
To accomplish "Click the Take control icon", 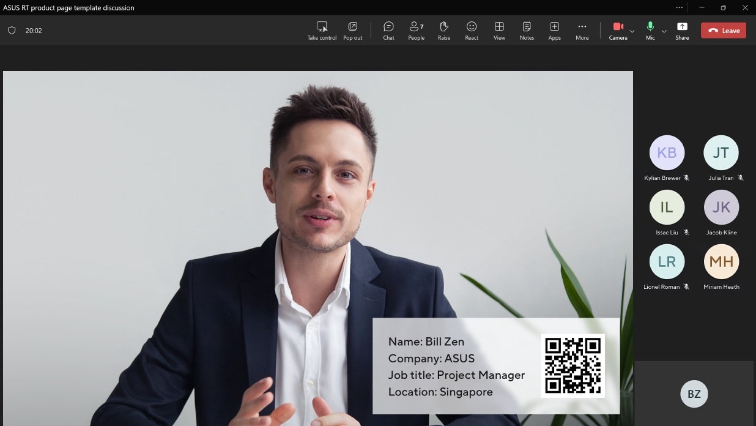I will (x=322, y=26).
